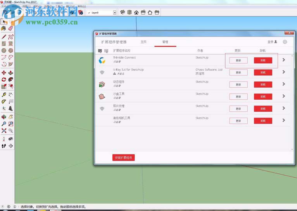Expand 沙盒工具 row chevron

[283, 96]
